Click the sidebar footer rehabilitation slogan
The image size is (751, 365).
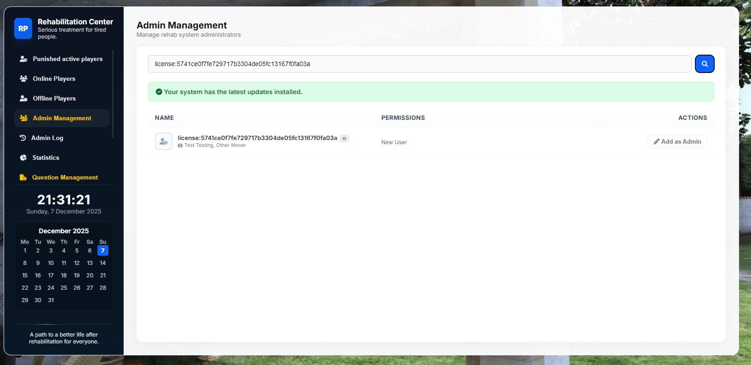point(64,338)
